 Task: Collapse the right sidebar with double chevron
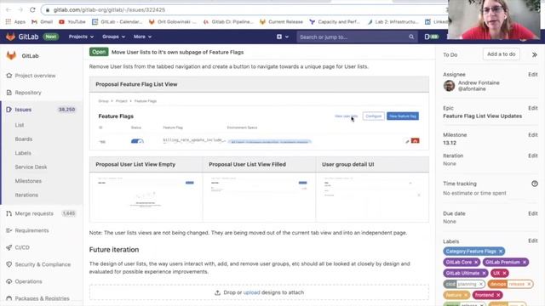tap(534, 54)
